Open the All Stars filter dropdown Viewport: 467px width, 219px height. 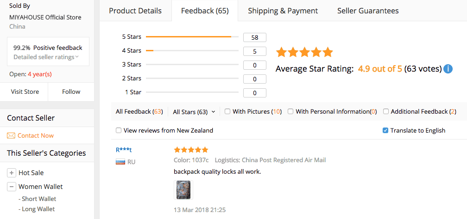pyautogui.click(x=194, y=111)
